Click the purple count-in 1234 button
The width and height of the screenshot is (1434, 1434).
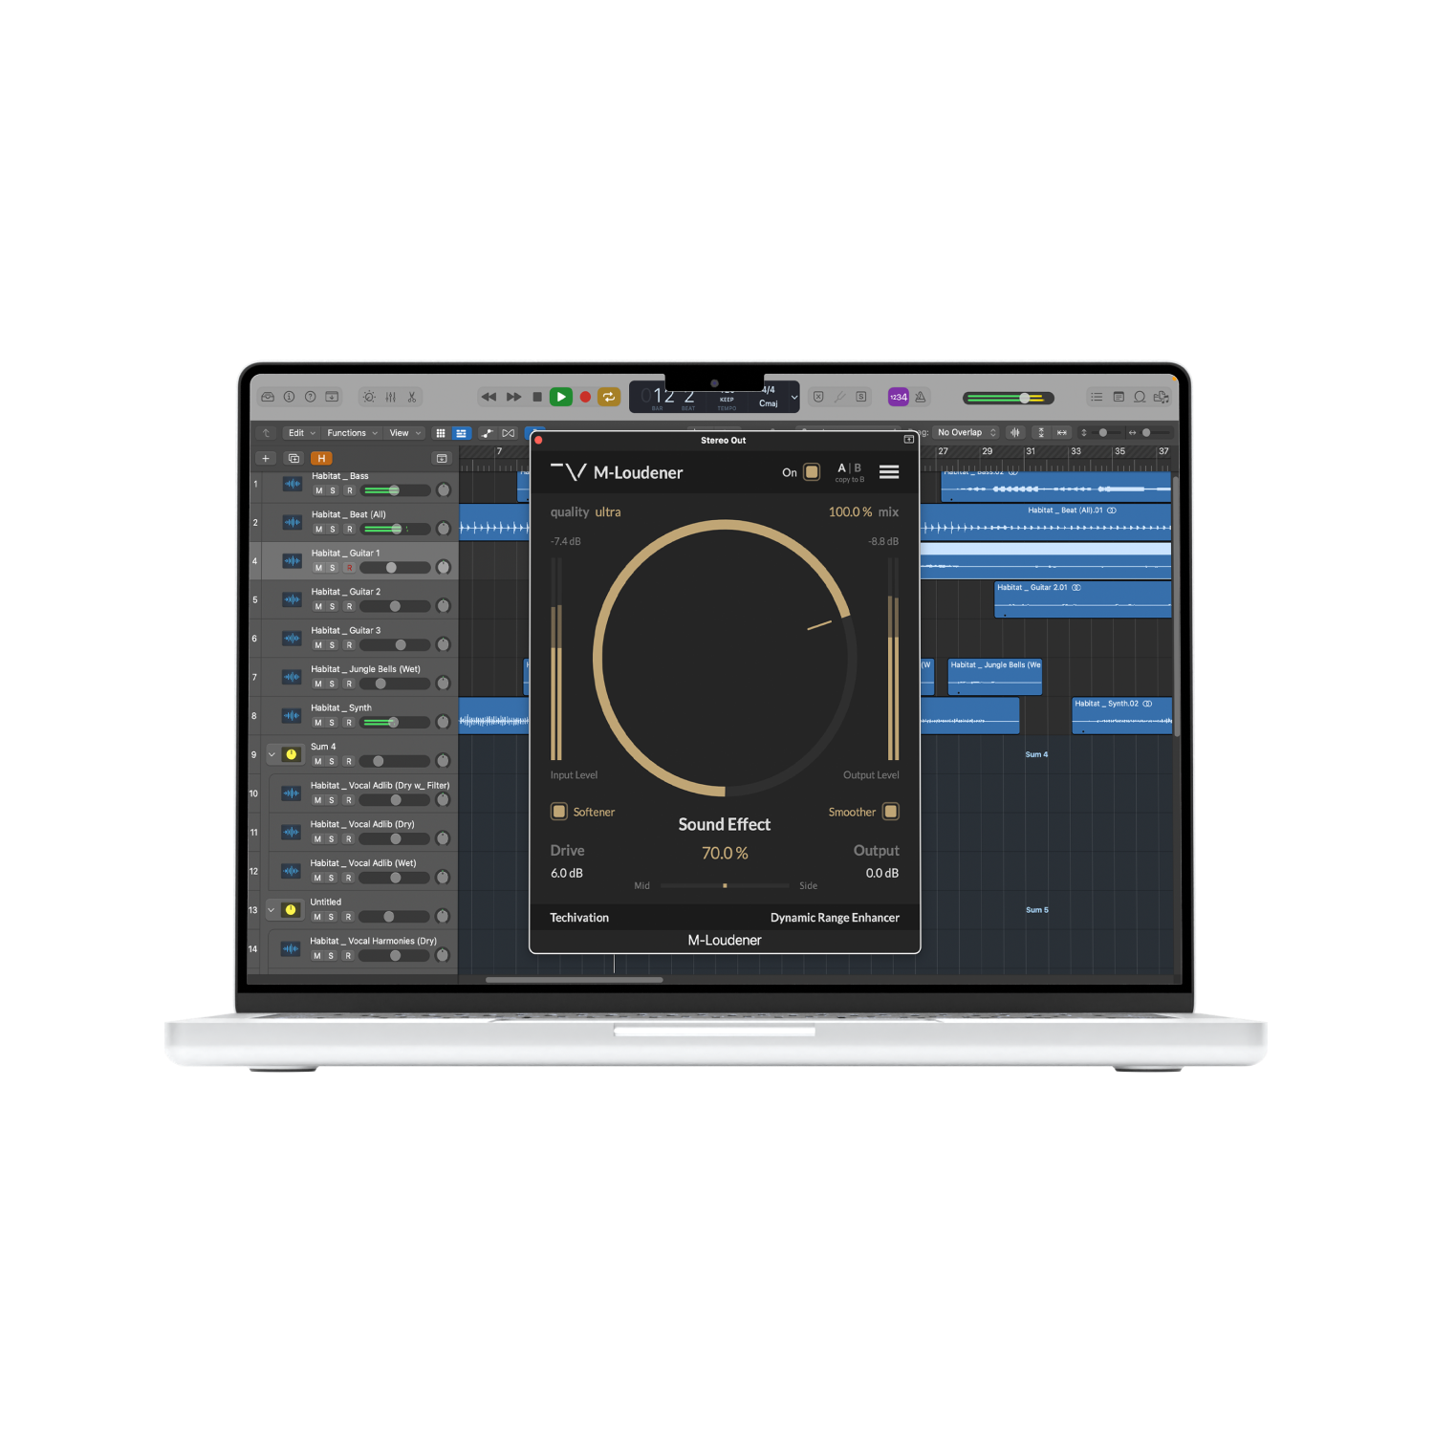[x=898, y=397]
